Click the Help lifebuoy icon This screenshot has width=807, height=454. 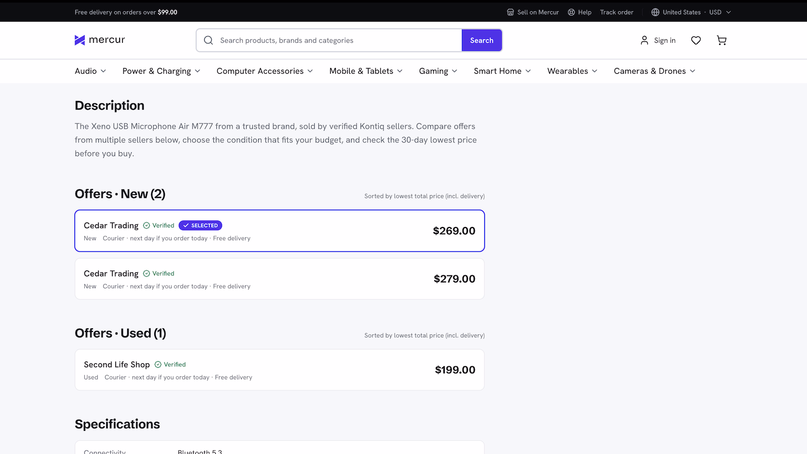pyautogui.click(x=571, y=12)
